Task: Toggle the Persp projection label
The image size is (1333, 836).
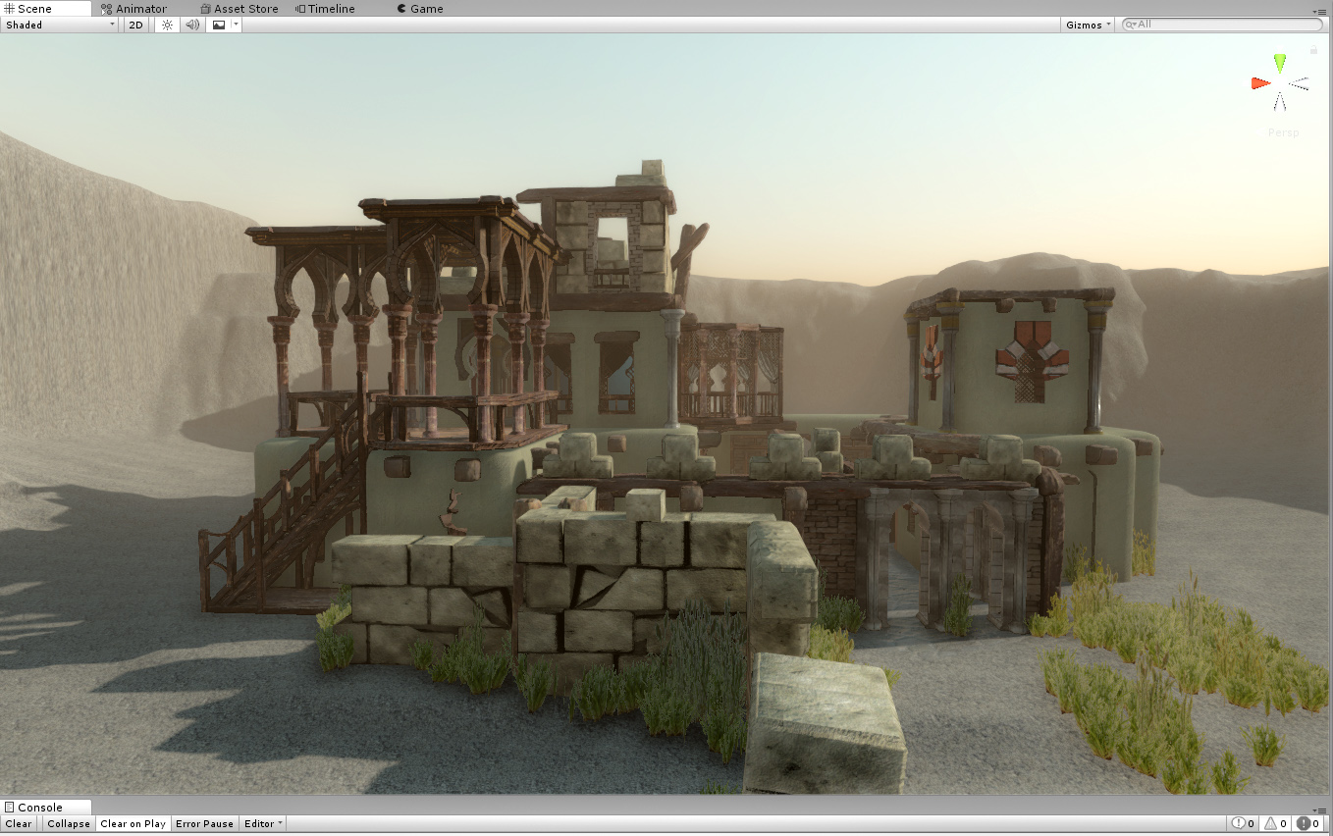Action: click(1283, 132)
